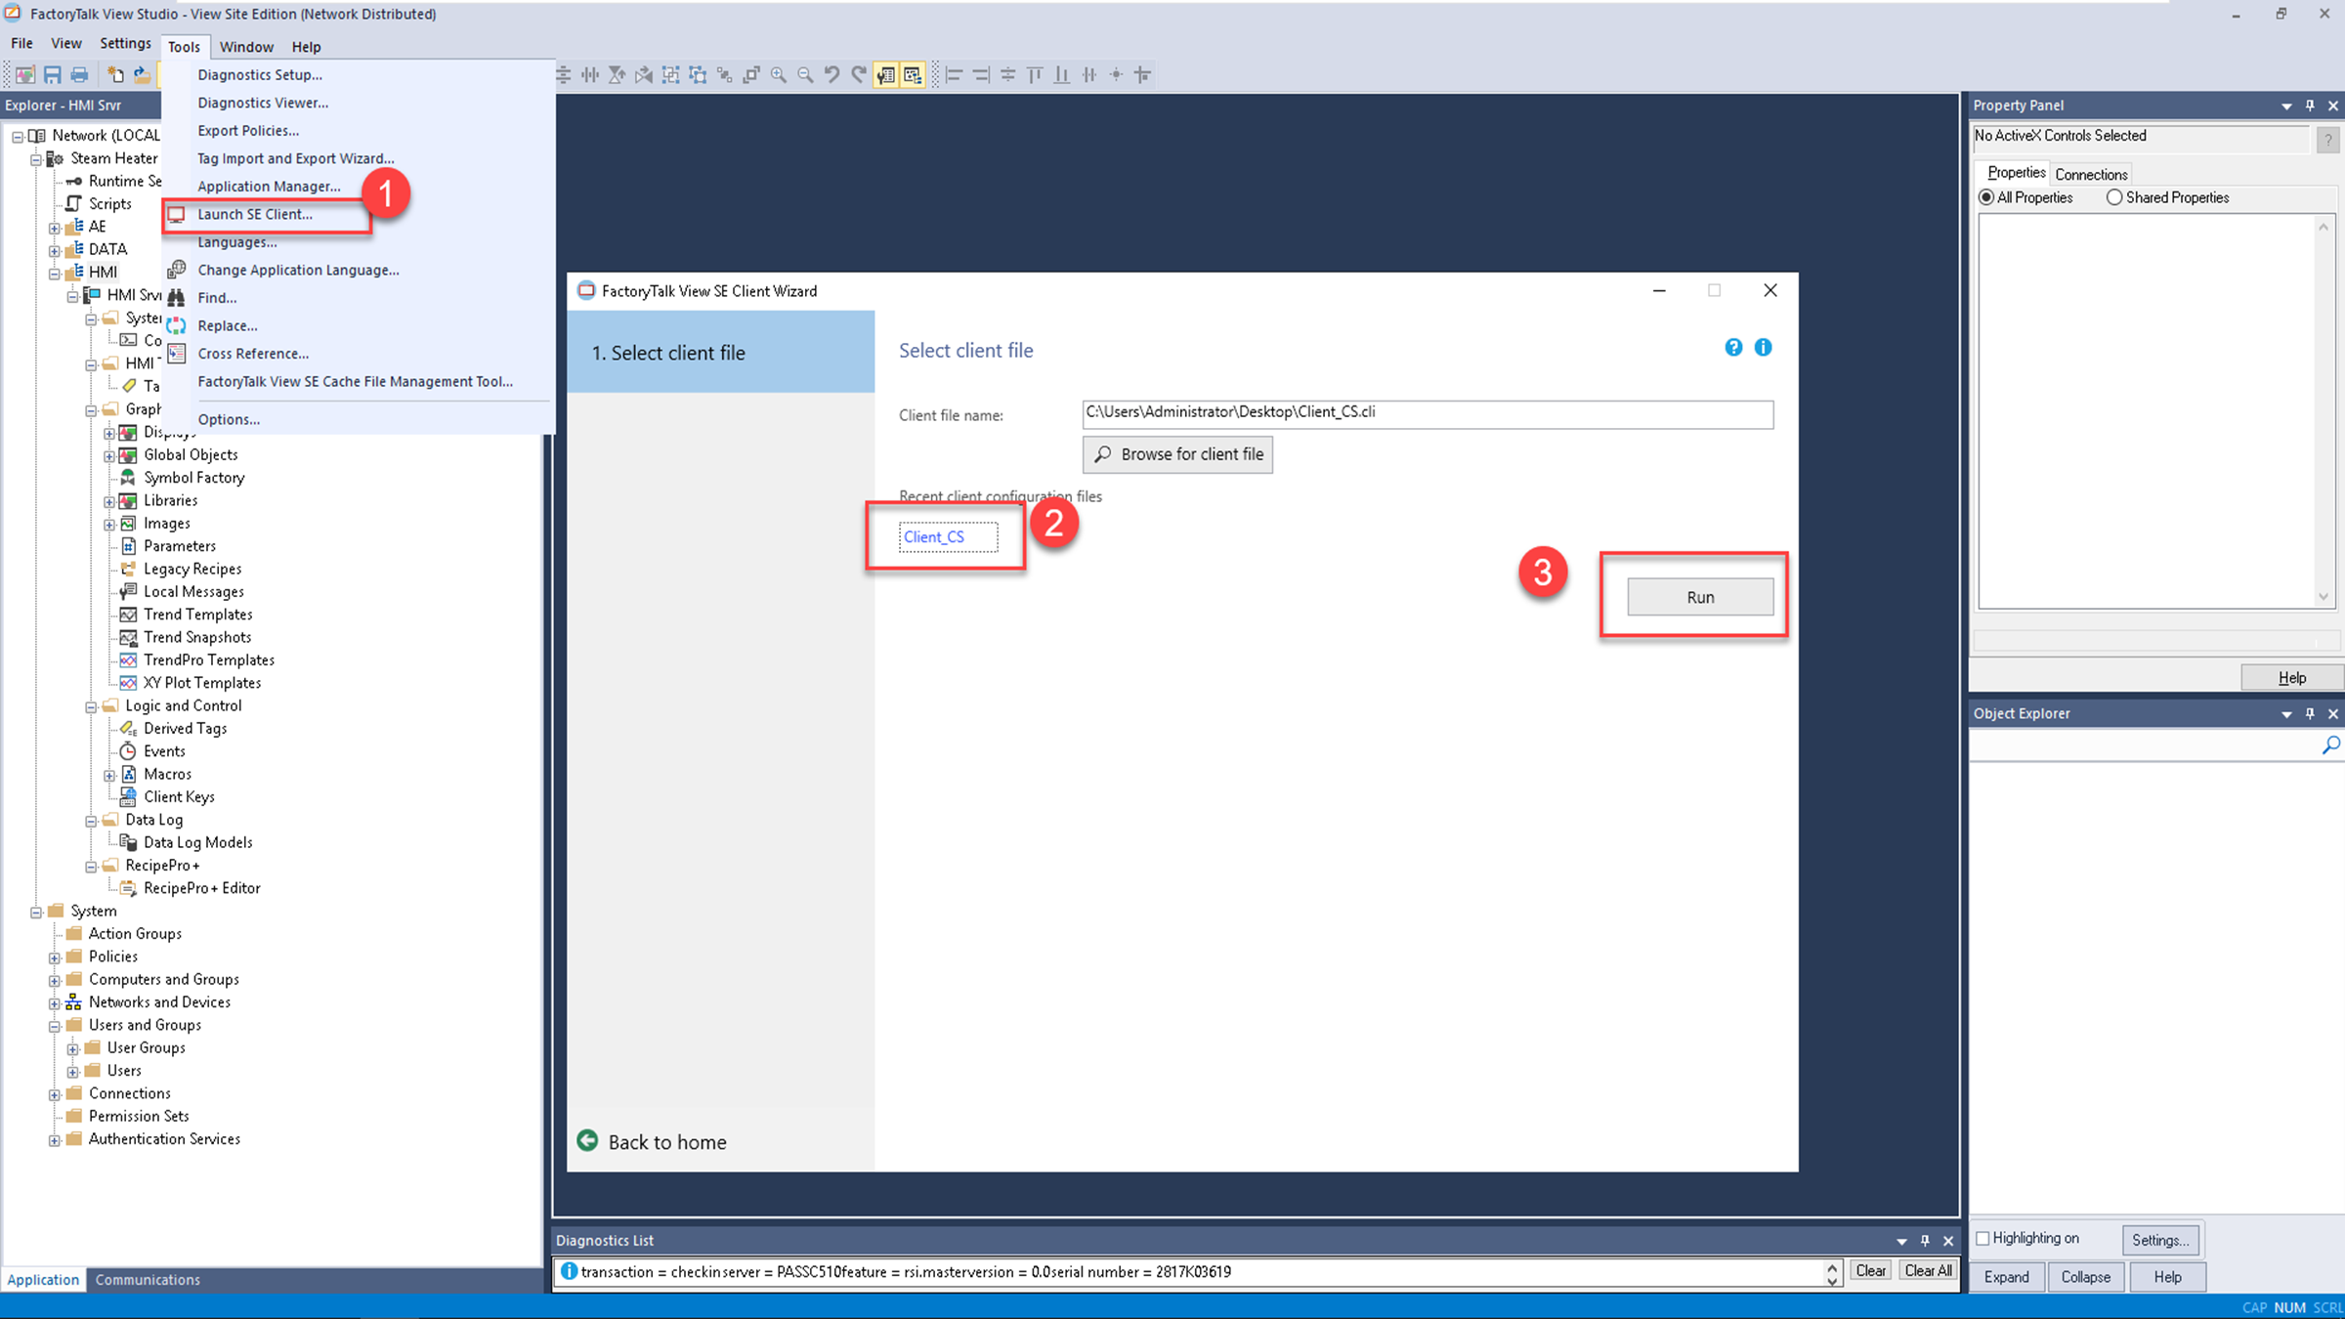Click the diagnostics list down stepper arrow
Viewport: 2345px width, 1319px height.
tap(1833, 1280)
